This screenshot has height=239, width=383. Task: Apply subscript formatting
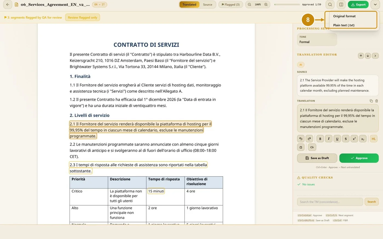362,139
